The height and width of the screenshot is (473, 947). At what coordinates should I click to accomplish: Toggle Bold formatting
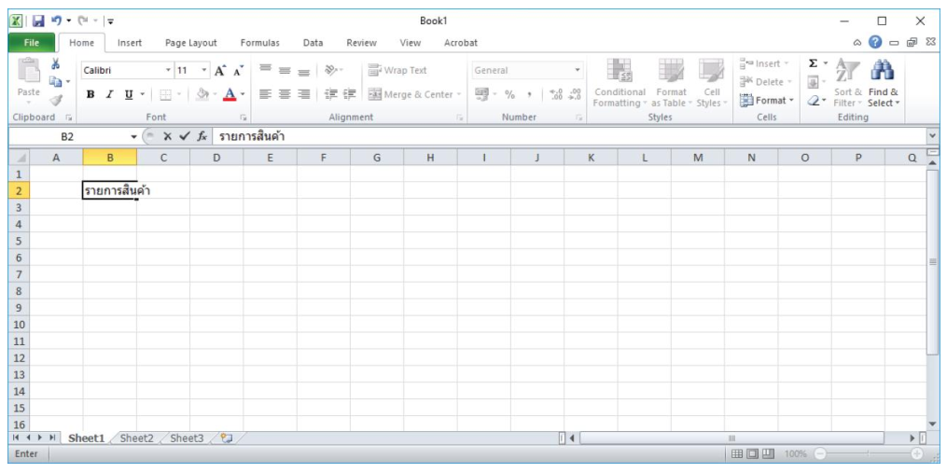pyautogui.click(x=91, y=94)
